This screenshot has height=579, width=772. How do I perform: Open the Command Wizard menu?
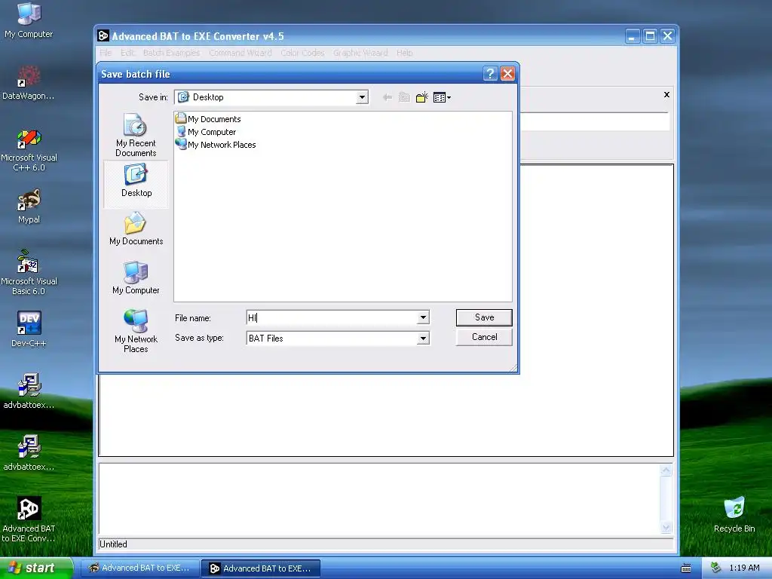(240, 53)
